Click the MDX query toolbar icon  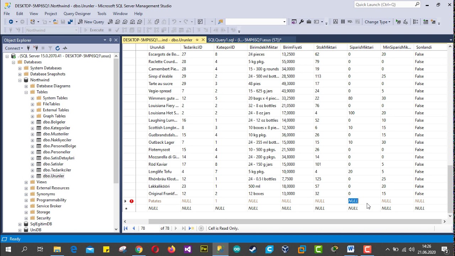pyautogui.click(x=117, y=22)
